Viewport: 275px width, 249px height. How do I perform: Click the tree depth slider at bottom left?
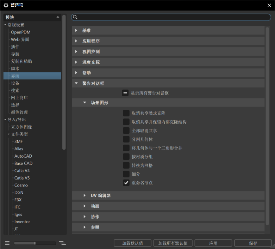pos(35,243)
